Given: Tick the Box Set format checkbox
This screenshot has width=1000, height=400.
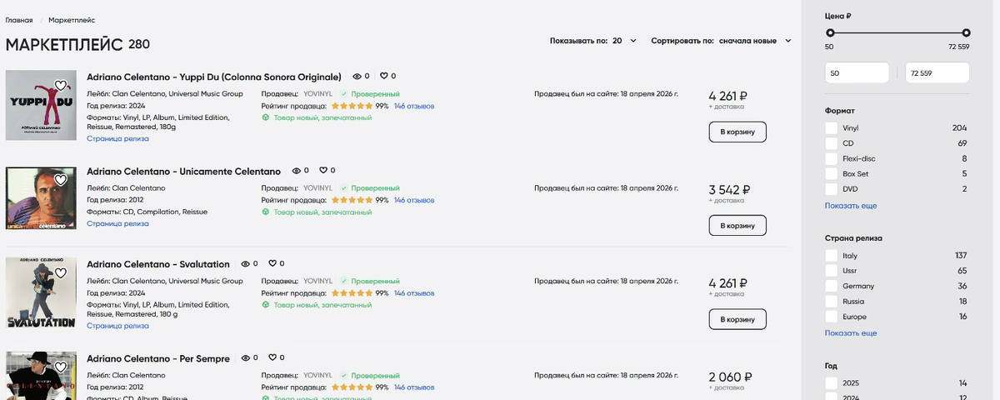Looking at the screenshot, I should tap(831, 174).
